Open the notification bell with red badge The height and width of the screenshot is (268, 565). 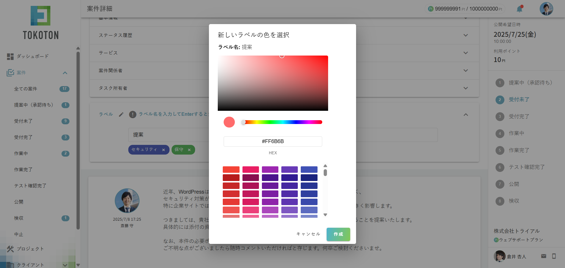[519, 9]
